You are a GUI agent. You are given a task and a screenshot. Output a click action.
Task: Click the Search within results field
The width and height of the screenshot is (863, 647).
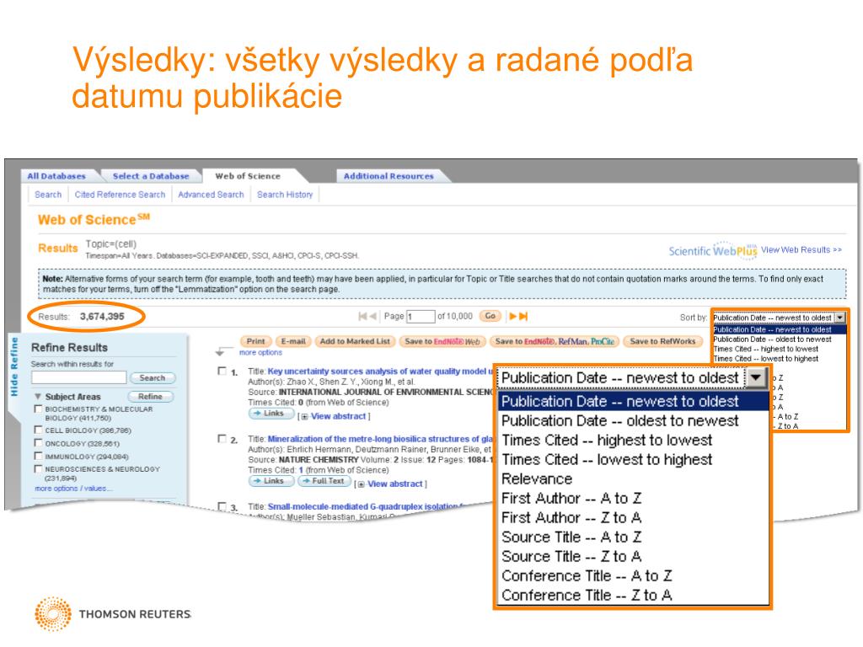[78, 377]
